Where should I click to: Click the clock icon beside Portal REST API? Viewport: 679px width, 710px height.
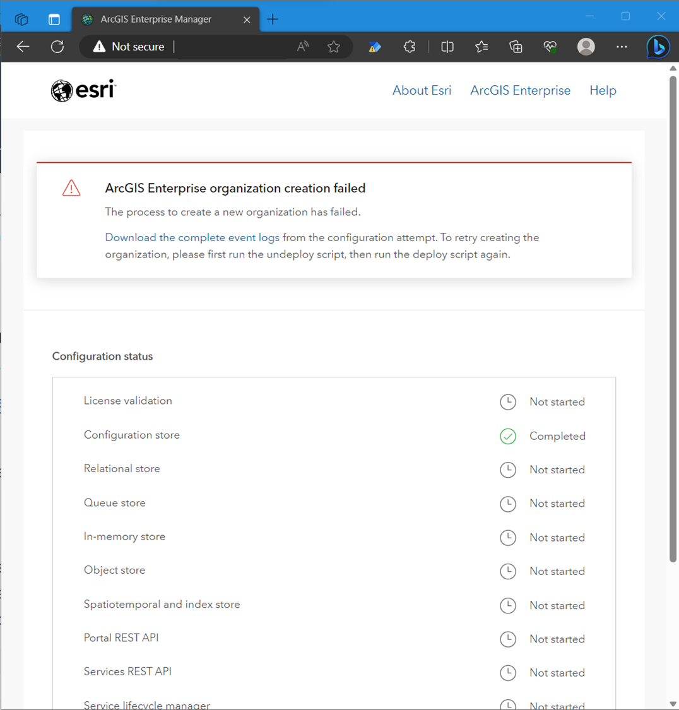(508, 639)
